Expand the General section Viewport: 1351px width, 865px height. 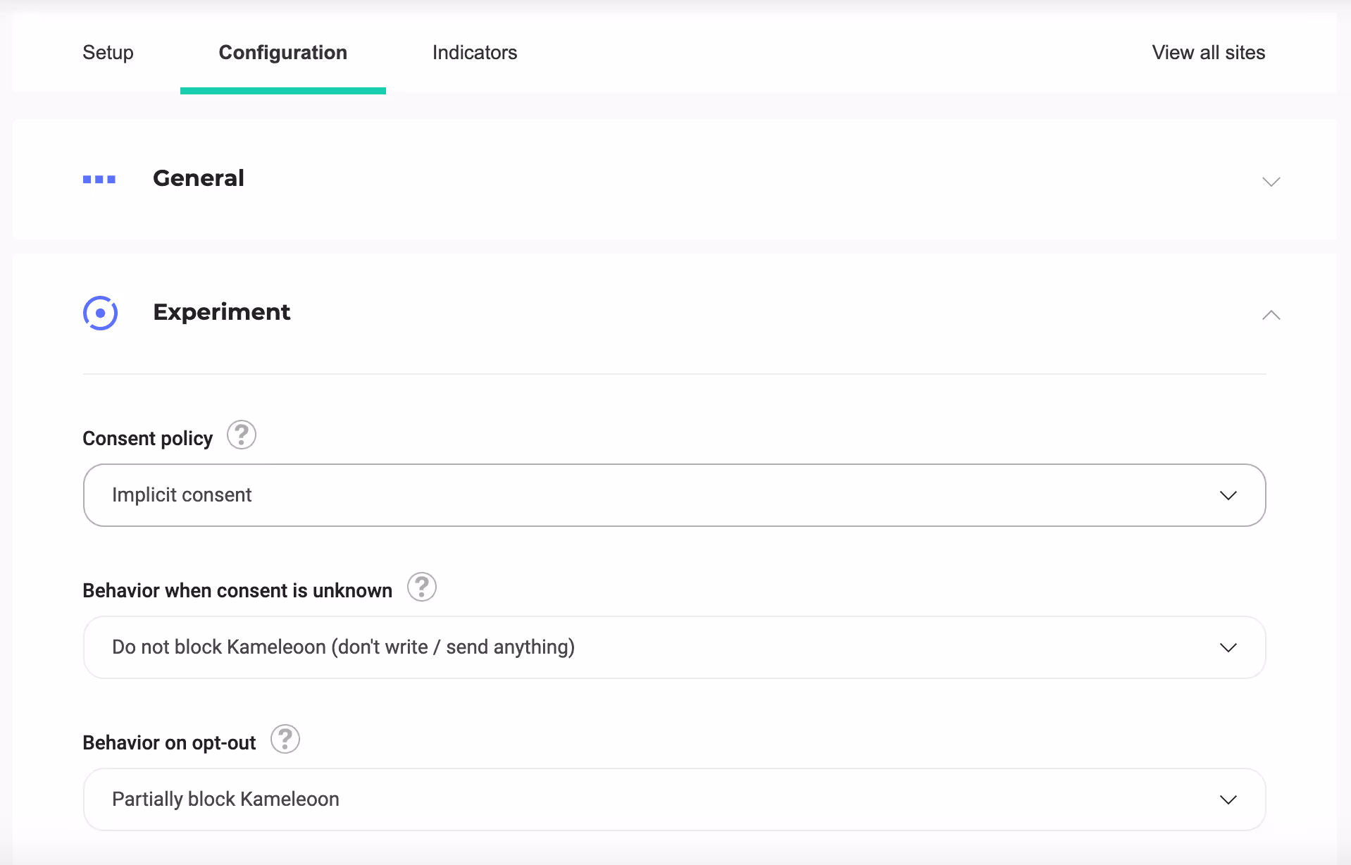[x=1271, y=181]
